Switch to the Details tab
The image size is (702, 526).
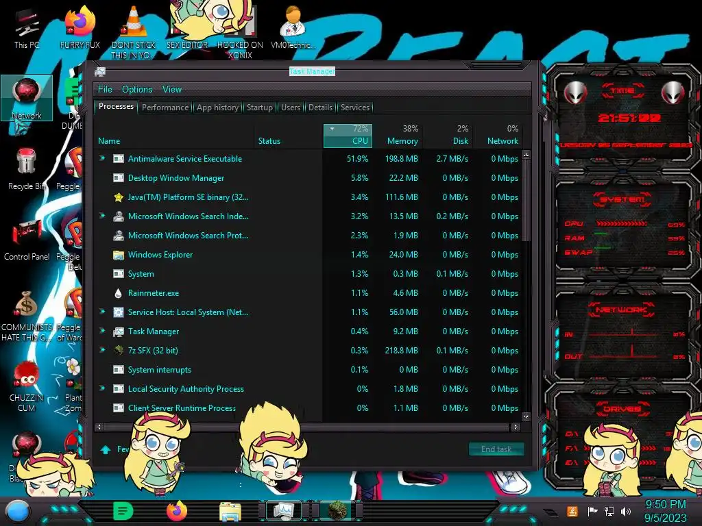pyautogui.click(x=321, y=108)
